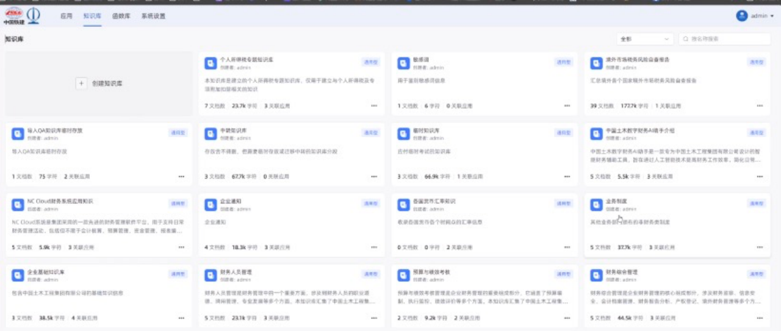
Task: Click the 44.5k 字符 stat on 财务综合管理 card
Action: point(630,318)
